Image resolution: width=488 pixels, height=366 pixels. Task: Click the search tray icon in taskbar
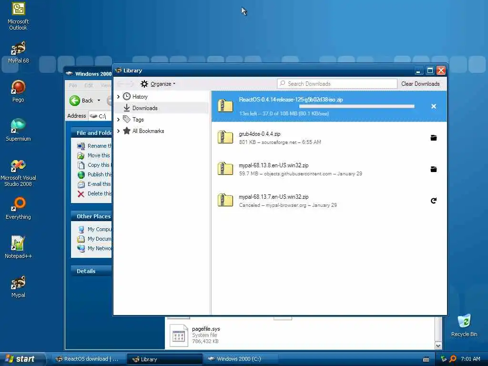[453, 359]
